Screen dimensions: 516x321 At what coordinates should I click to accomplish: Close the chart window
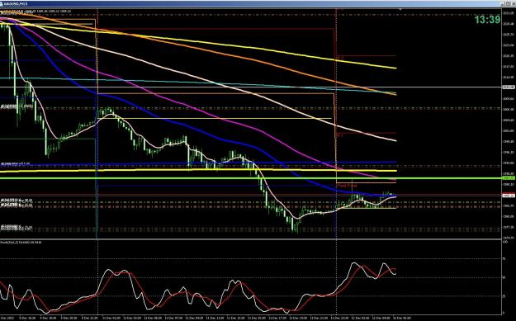(x=513, y=3)
